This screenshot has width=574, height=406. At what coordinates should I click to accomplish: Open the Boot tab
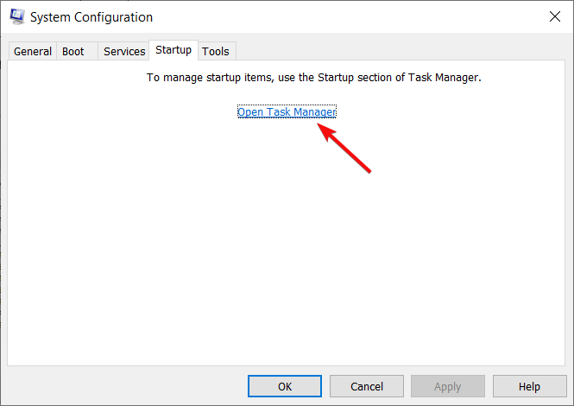tap(73, 51)
